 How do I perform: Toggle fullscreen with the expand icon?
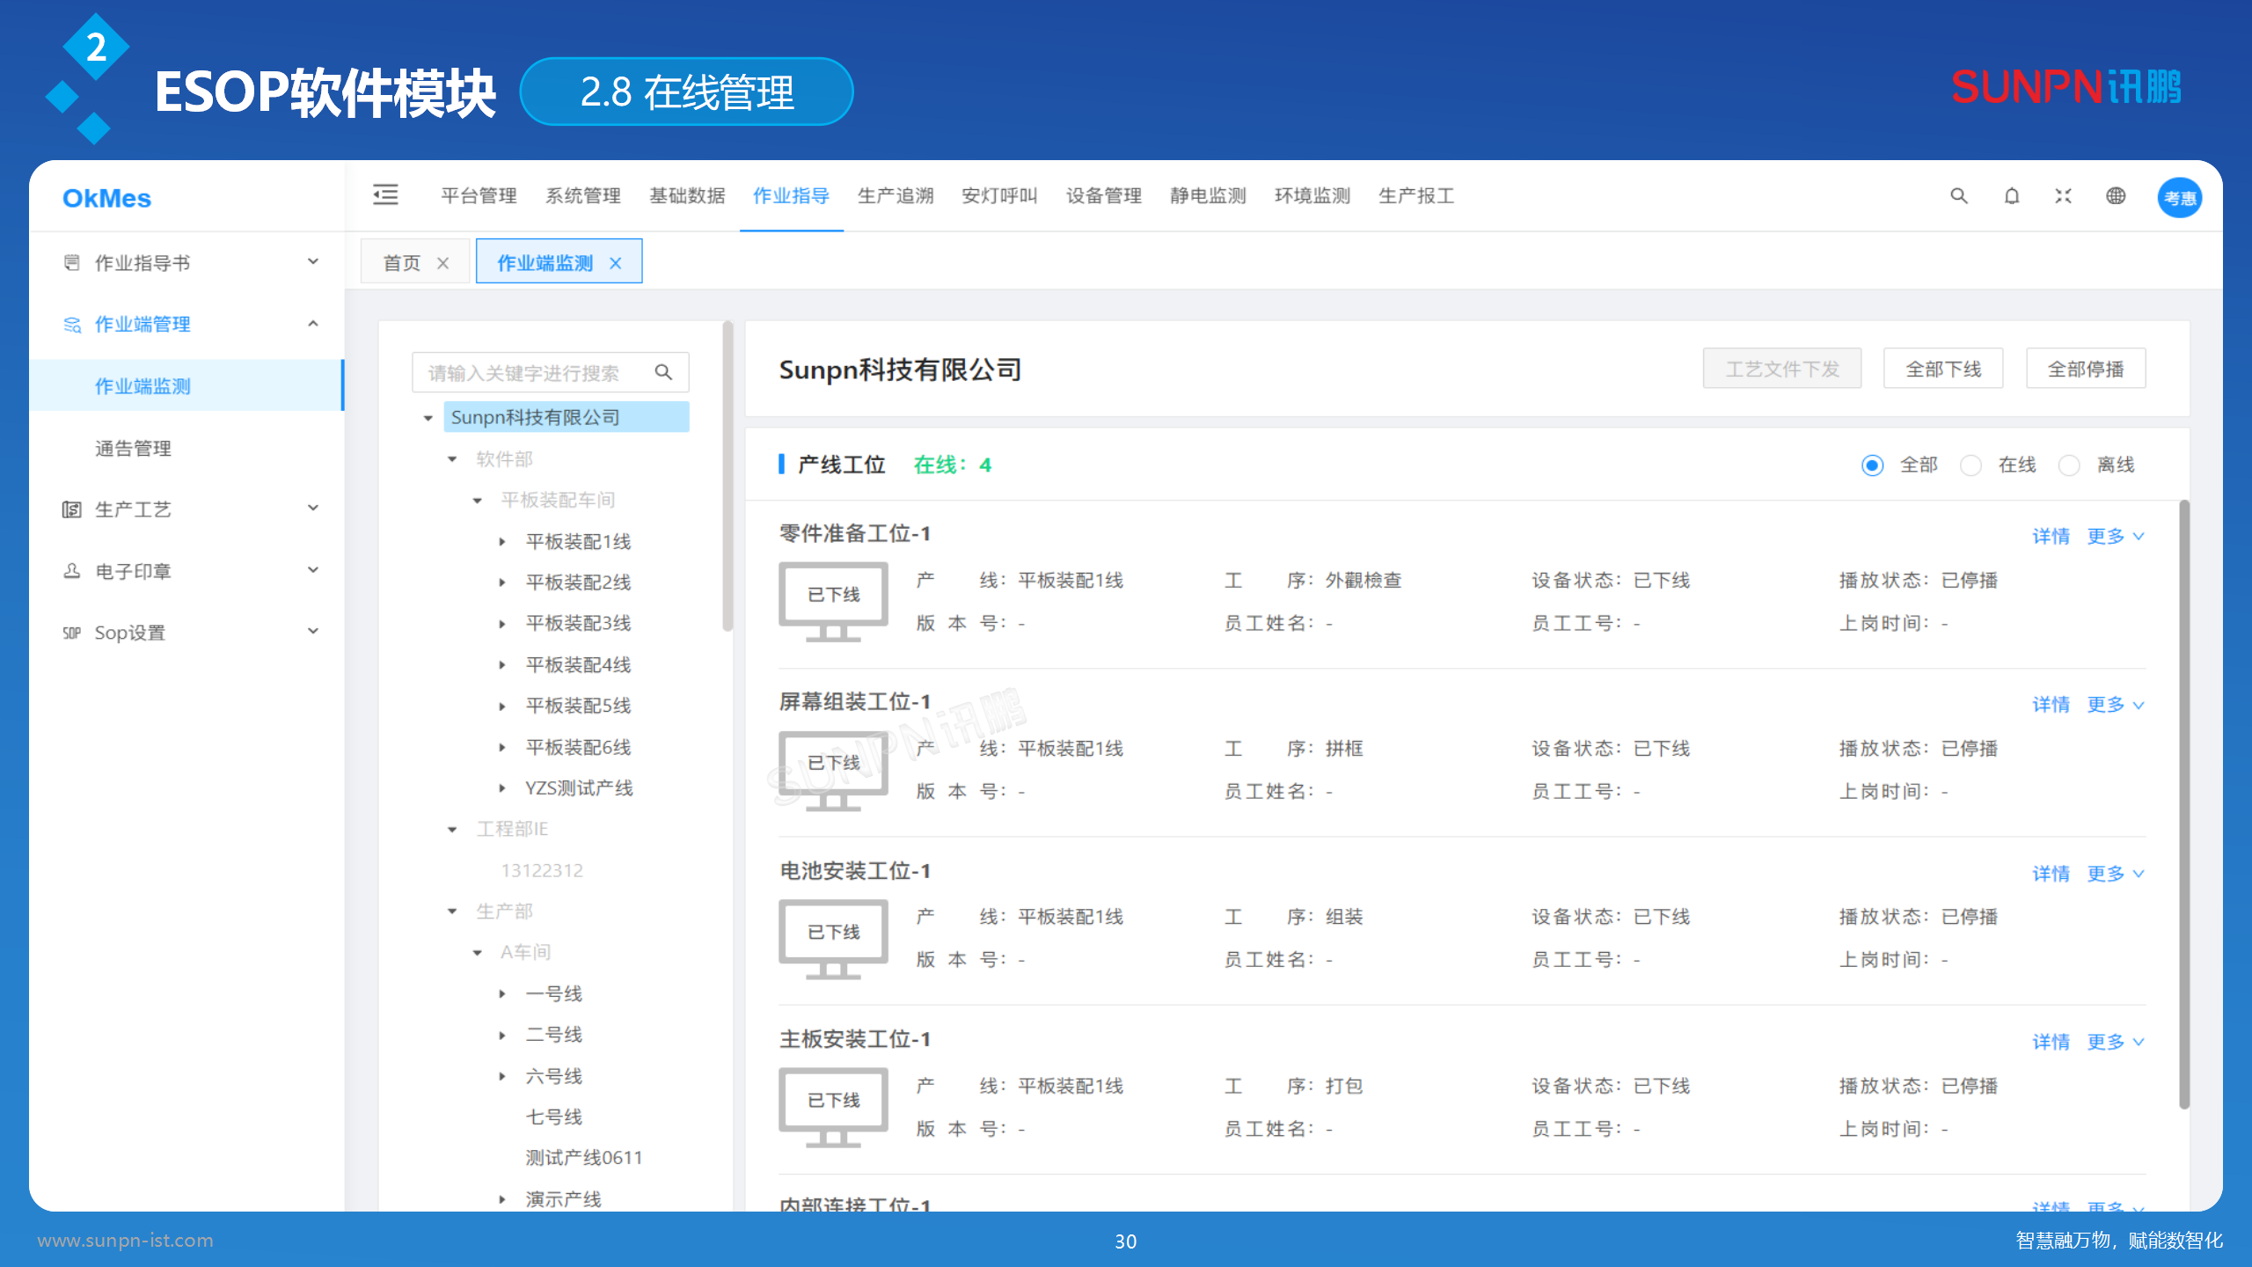coord(2063,196)
